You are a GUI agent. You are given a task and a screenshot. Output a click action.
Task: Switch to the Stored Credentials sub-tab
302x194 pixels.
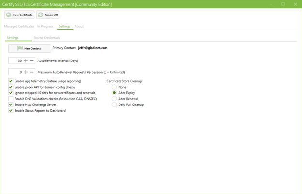tap(47, 38)
